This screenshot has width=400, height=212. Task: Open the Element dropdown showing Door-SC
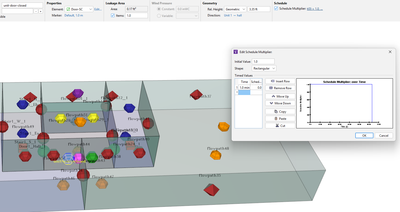click(79, 9)
